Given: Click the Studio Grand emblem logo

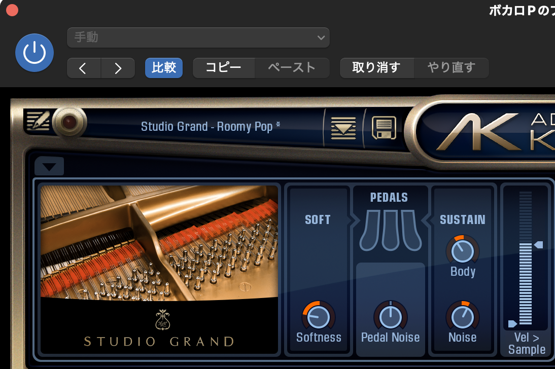Looking at the screenshot, I should click(x=162, y=320).
